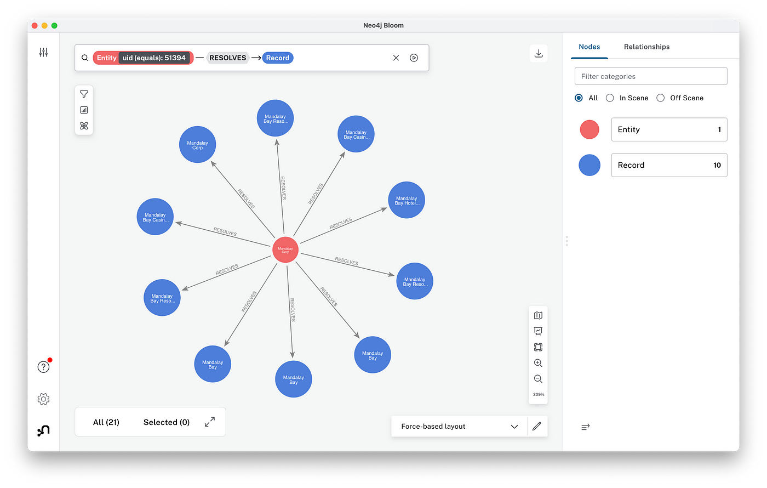Collapse legend panel arrow icon
This screenshot has height=488, width=767.
pos(585,427)
